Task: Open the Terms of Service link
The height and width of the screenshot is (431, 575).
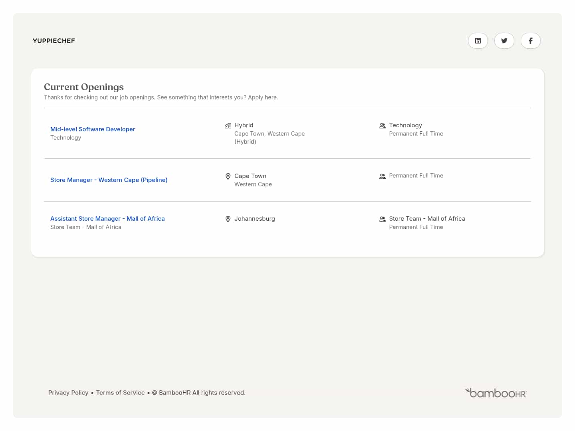Action: tap(120, 393)
